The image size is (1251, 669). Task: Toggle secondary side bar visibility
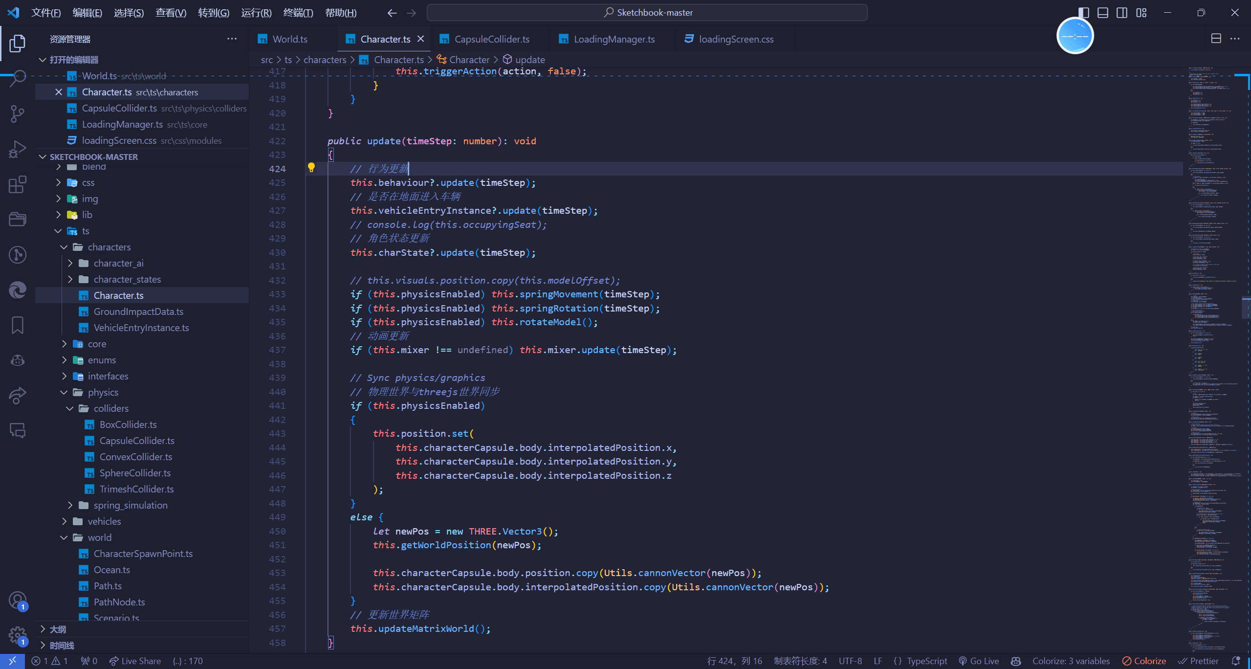[x=1122, y=13]
